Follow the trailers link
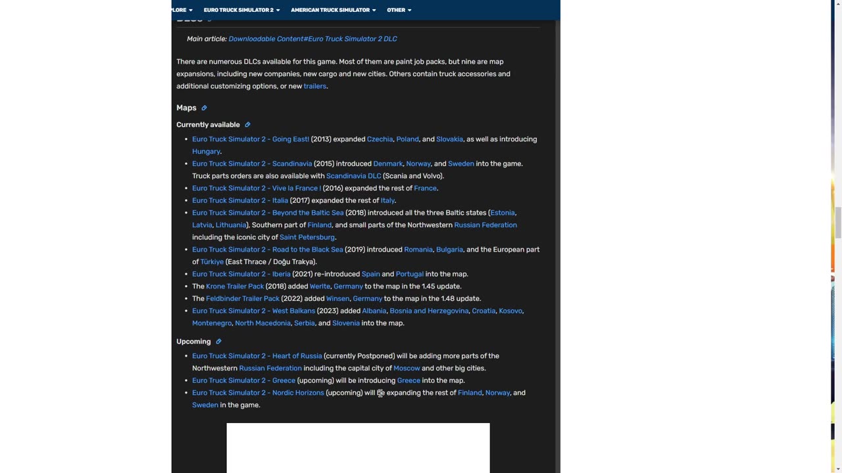The width and height of the screenshot is (842, 473). (x=314, y=86)
